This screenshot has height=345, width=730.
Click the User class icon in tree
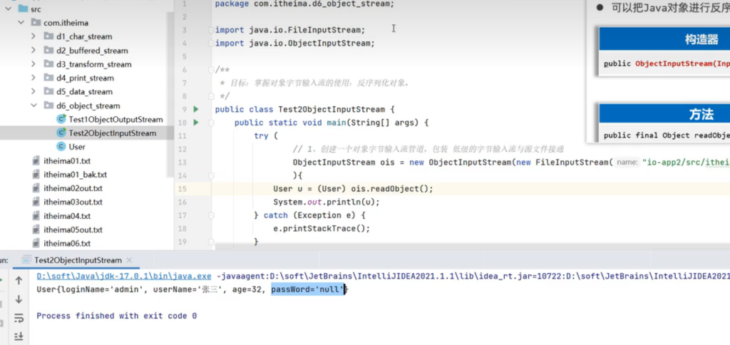(x=61, y=147)
